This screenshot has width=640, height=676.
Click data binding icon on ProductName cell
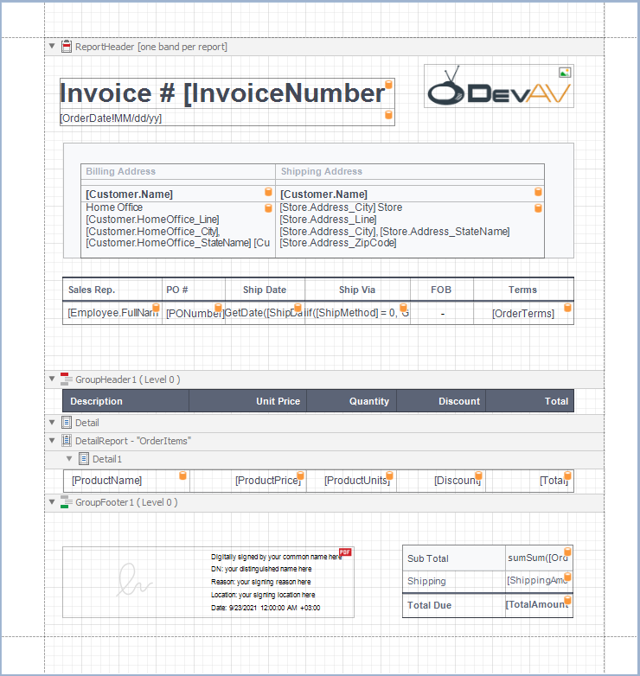tap(182, 475)
